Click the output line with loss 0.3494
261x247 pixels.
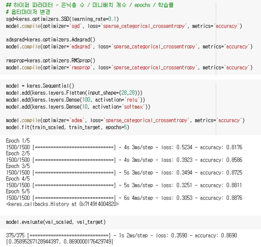pos(124,172)
